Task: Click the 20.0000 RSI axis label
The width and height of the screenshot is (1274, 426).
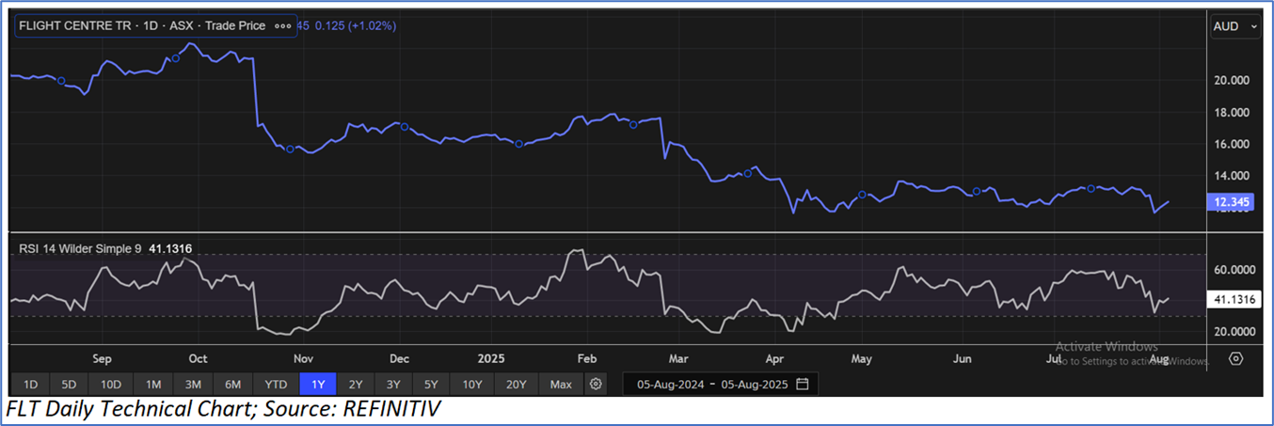Action: coord(1234,332)
